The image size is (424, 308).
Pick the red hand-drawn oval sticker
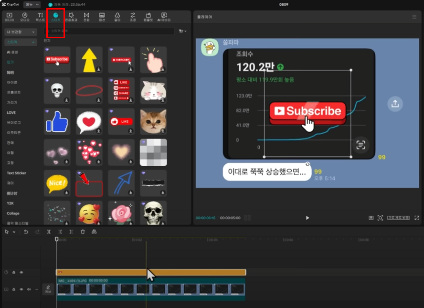coord(89,91)
